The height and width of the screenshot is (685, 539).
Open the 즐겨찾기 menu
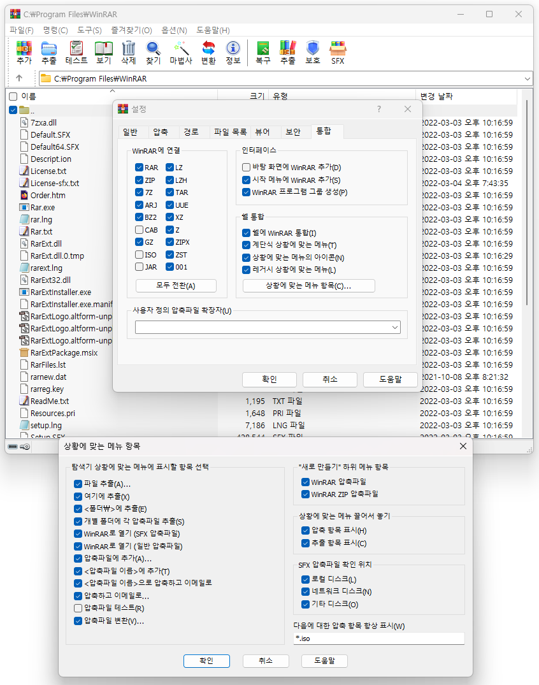(x=131, y=30)
